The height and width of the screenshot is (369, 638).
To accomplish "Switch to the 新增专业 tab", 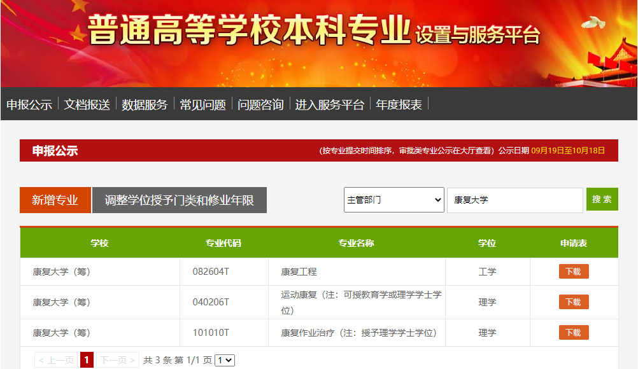I will tap(55, 199).
